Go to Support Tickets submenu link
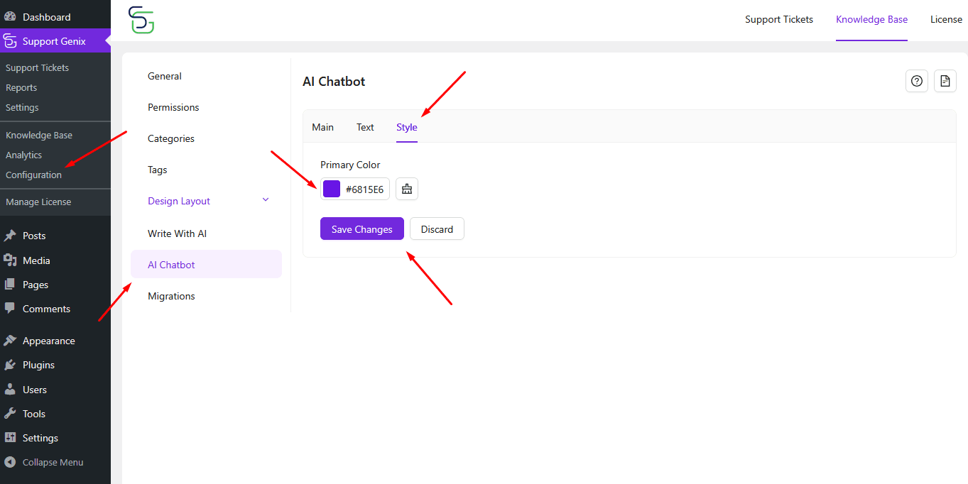 [38, 67]
